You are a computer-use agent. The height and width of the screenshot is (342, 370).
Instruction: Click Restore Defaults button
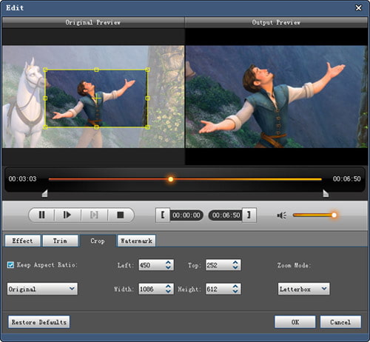coord(39,322)
